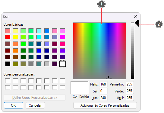The image size is (164, 113).
Task: Focus the Matiz value field
Action: [103, 84]
